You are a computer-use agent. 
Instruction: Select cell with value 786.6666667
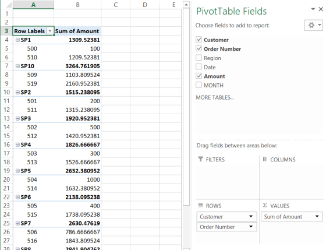click(77, 232)
